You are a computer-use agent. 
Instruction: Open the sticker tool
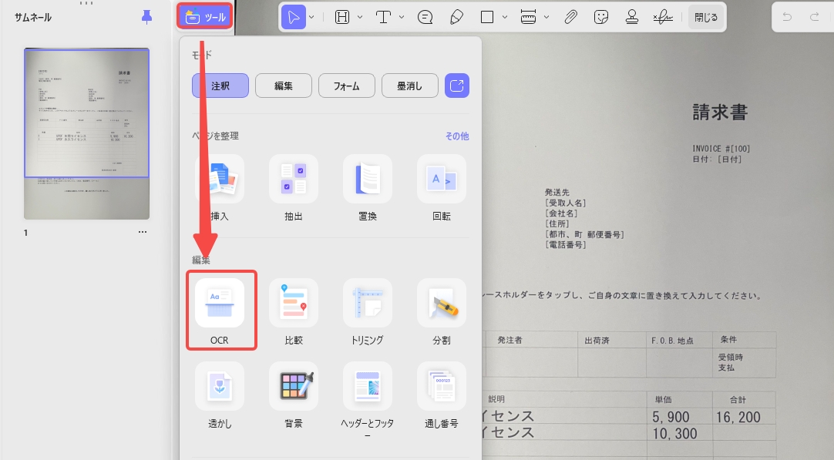pyautogui.click(x=601, y=17)
